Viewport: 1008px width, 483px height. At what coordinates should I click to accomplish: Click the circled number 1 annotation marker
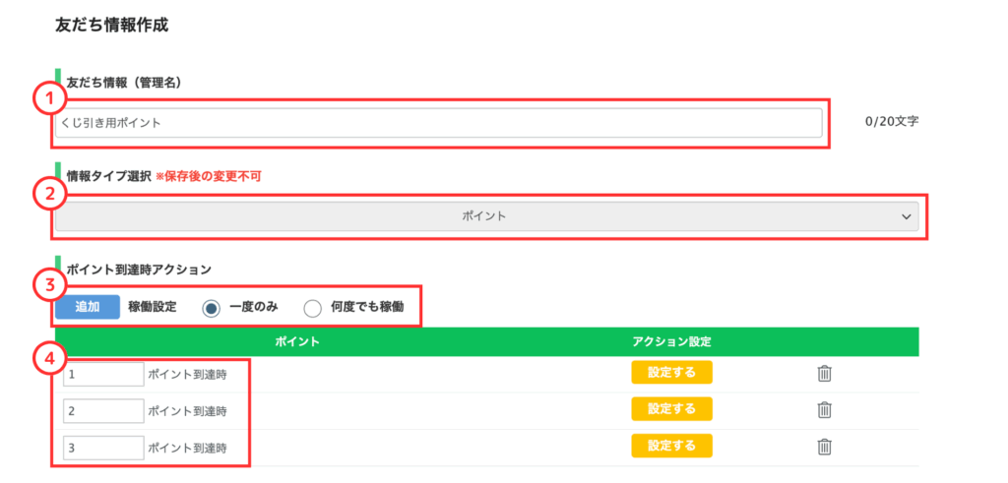50,101
